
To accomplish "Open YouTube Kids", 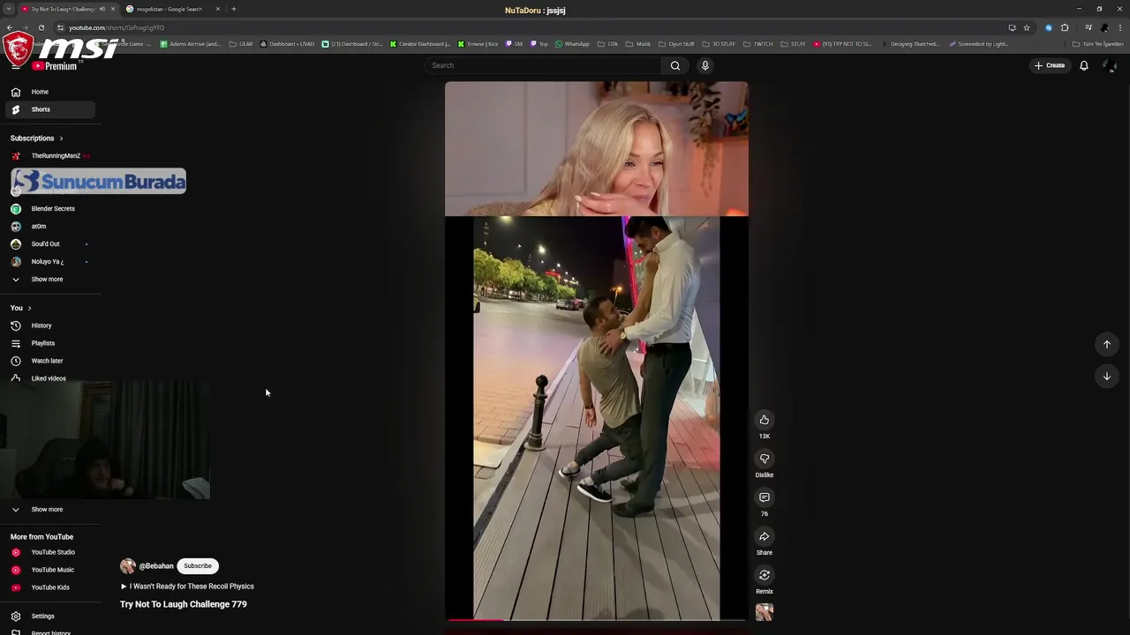I will [x=49, y=587].
